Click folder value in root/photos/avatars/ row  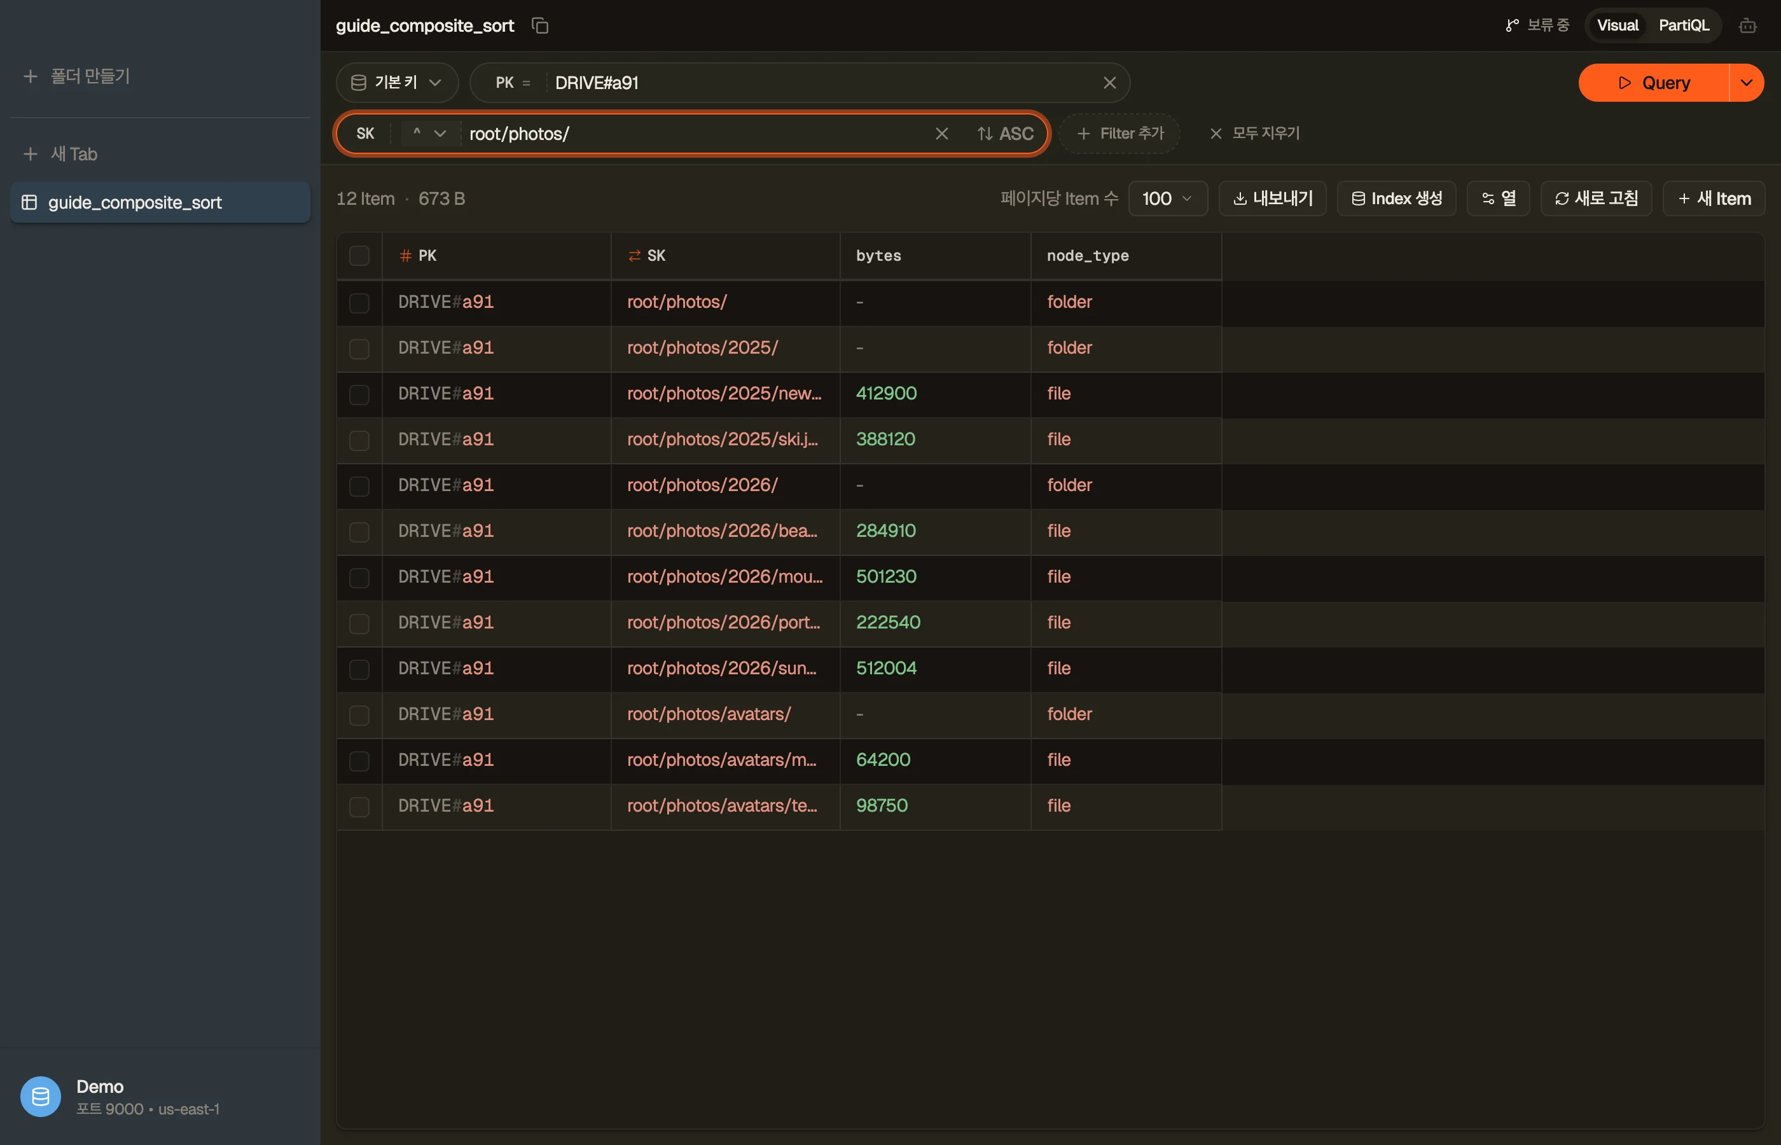pyautogui.click(x=1069, y=714)
